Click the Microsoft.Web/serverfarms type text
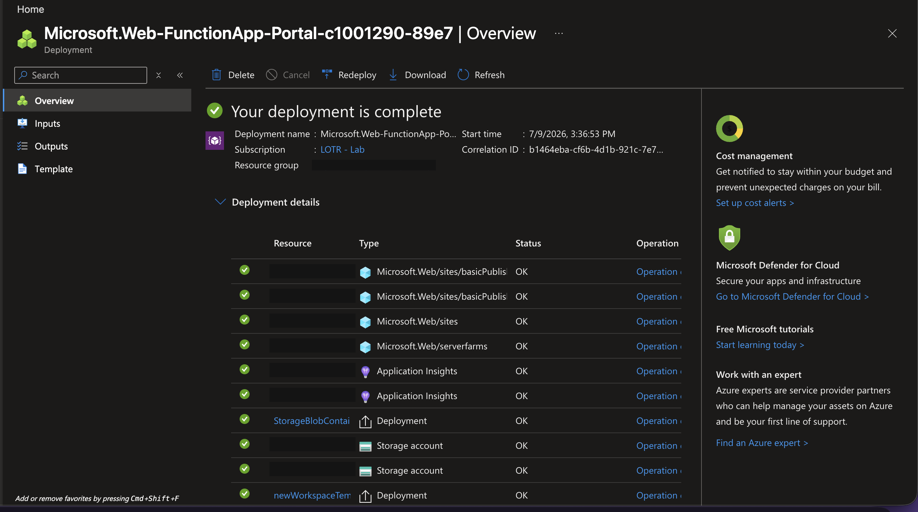This screenshot has height=512, width=918. tap(432, 346)
